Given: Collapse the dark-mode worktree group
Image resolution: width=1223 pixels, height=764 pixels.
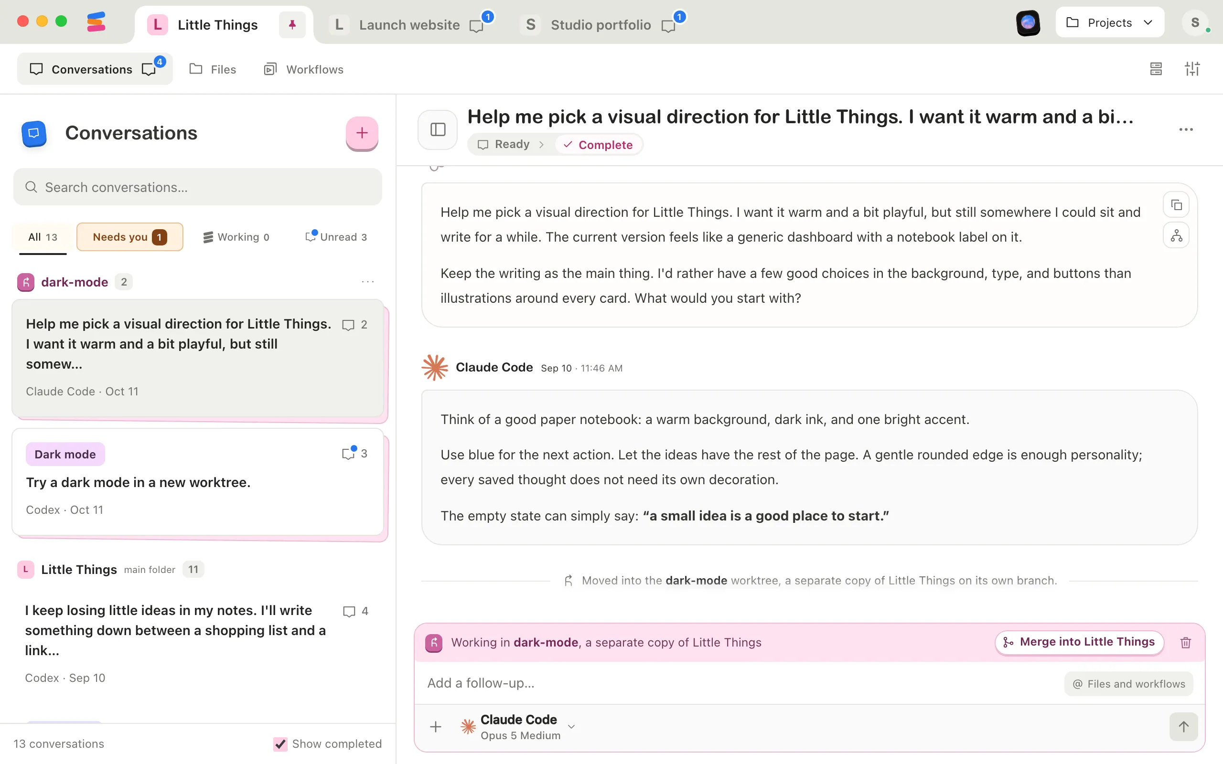Looking at the screenshot, I should 75,282.
